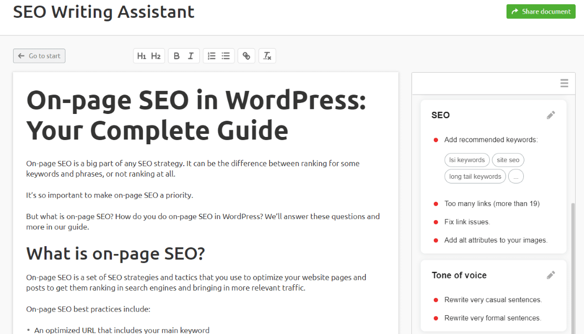
Task: Apply Heading 2 formatting
Action: 156,55
